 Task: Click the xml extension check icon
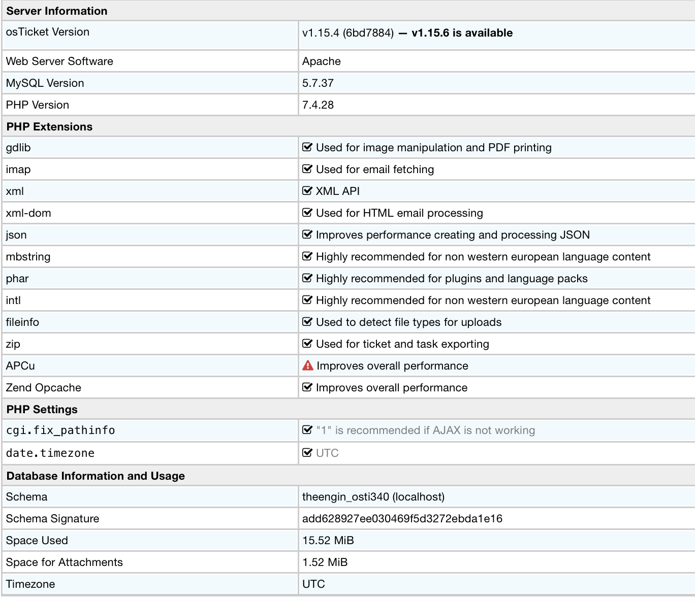click(x=307, y=191)
